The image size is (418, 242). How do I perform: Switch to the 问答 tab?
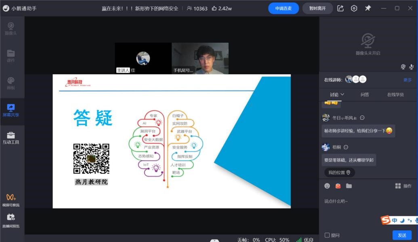point(365,95)
